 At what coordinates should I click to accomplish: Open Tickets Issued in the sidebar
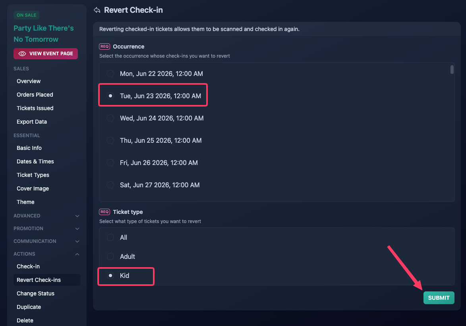click(35, 108)
